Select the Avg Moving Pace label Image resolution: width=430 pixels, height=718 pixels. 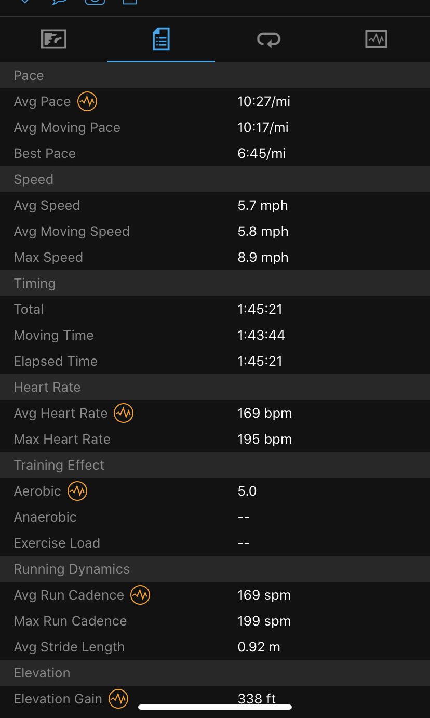[67, 127]
